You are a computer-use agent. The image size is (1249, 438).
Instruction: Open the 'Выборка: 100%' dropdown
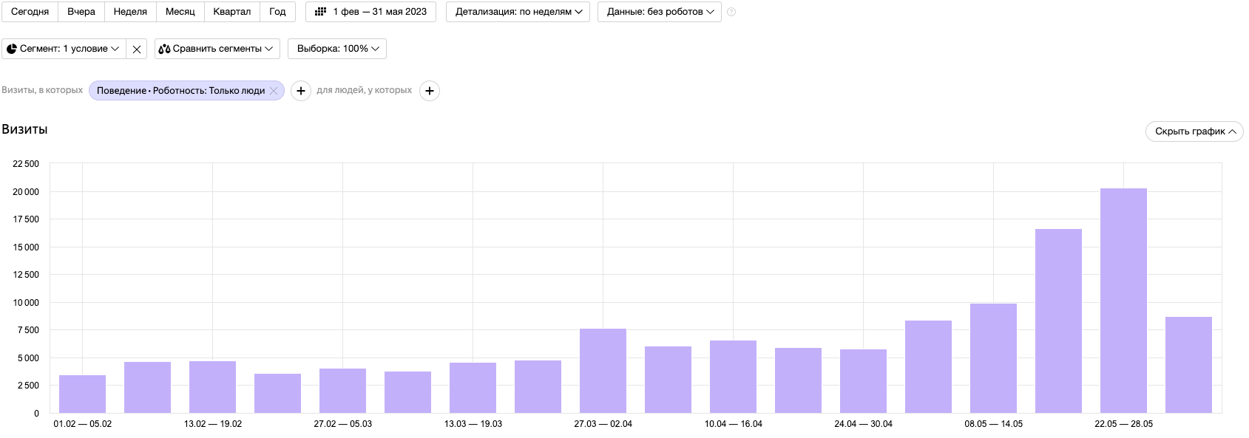click(337, 49)
